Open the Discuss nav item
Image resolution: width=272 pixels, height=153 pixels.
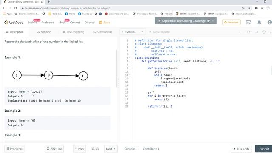(x=89, y=23)
